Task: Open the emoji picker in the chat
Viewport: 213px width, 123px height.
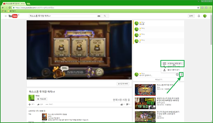Action: 177,74
